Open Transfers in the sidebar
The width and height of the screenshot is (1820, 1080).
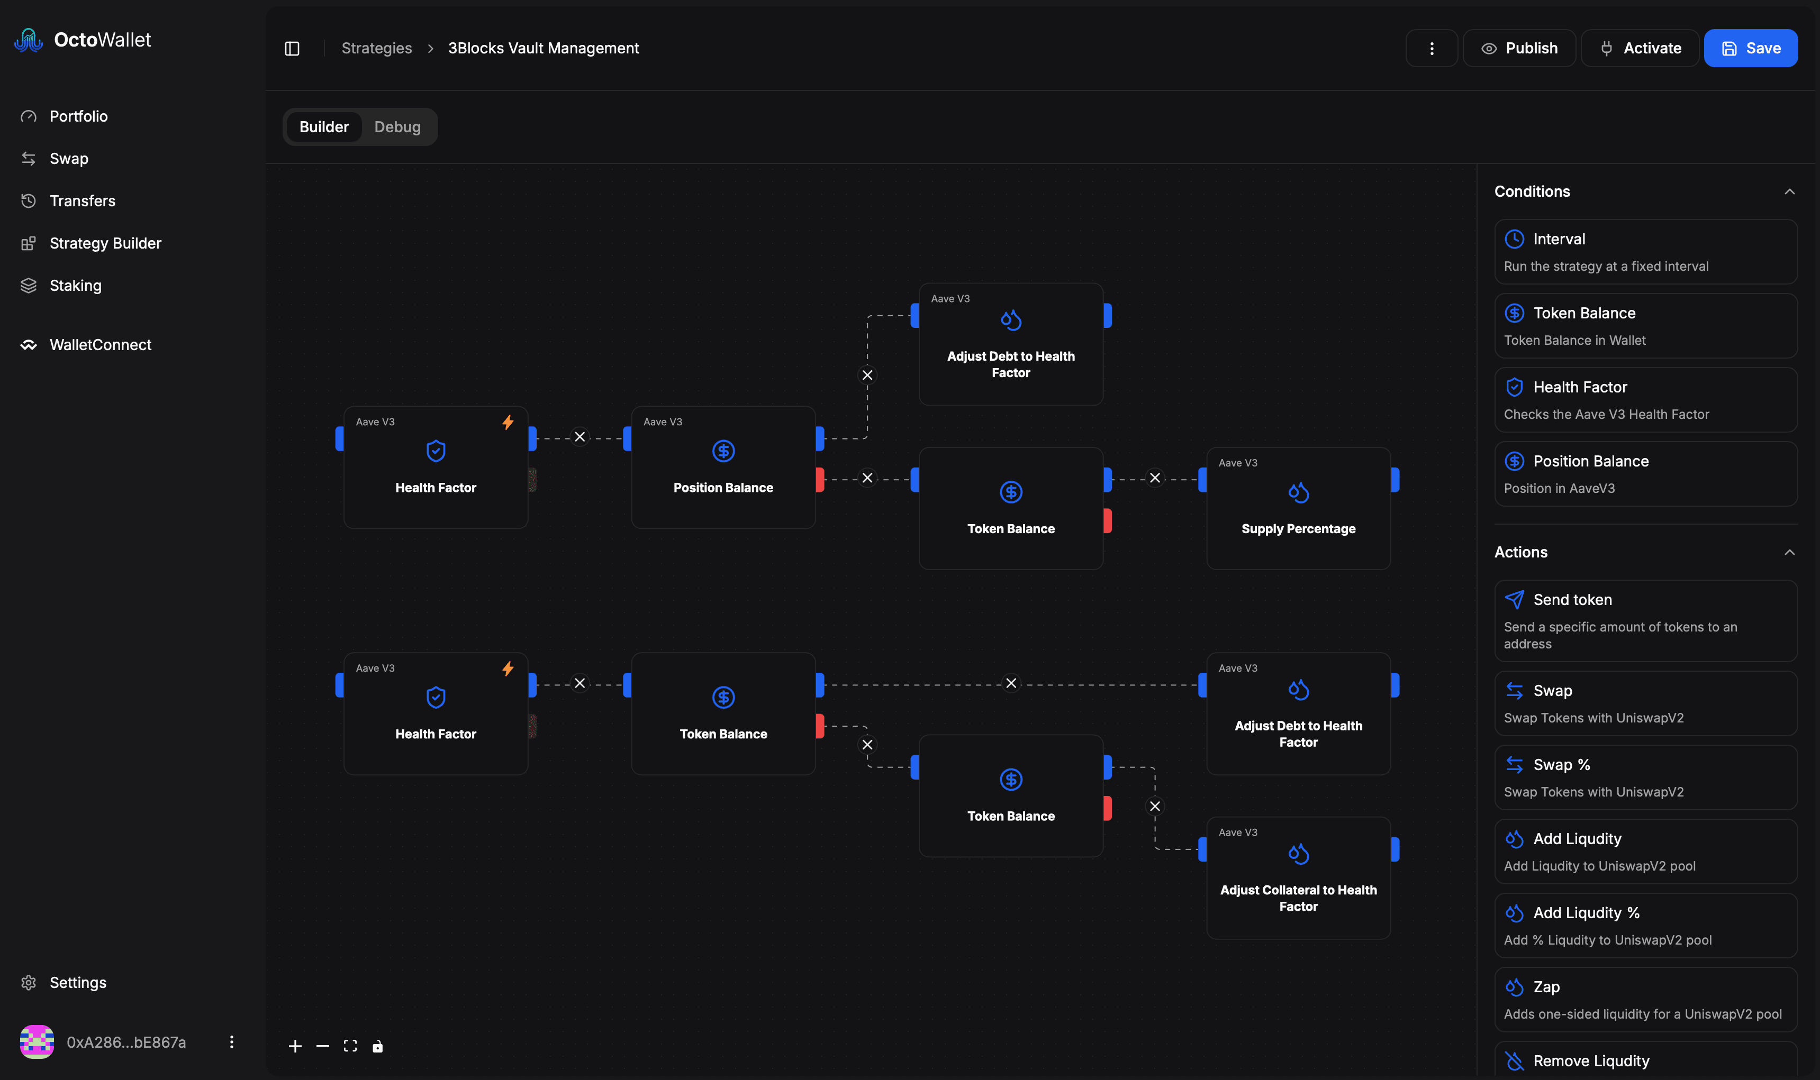coord(82,201)
